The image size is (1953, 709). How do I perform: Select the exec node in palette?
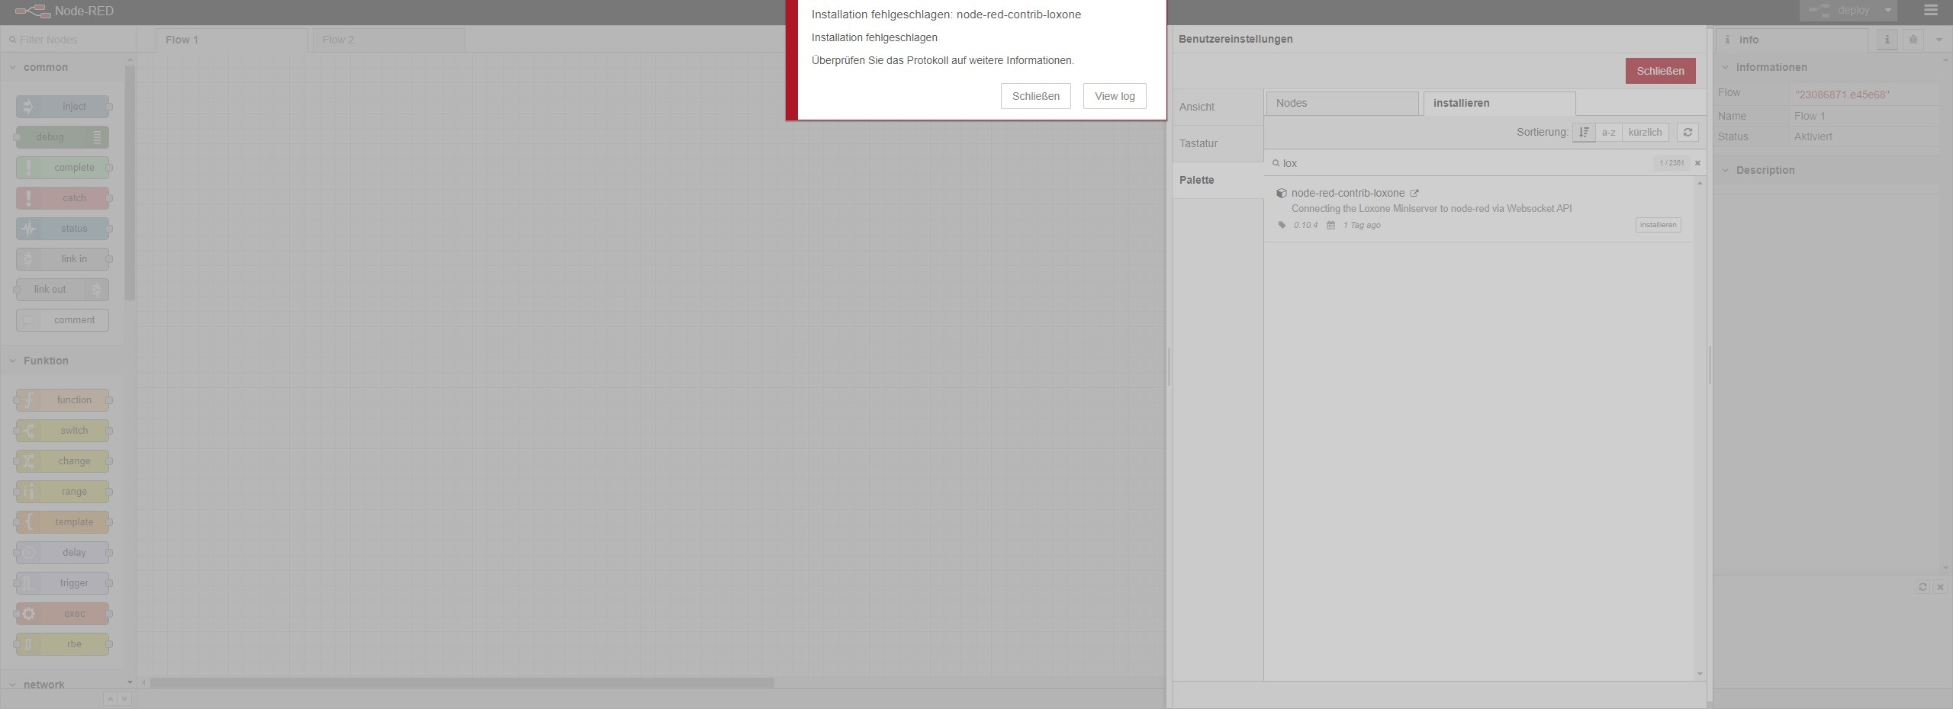[63, 614]
